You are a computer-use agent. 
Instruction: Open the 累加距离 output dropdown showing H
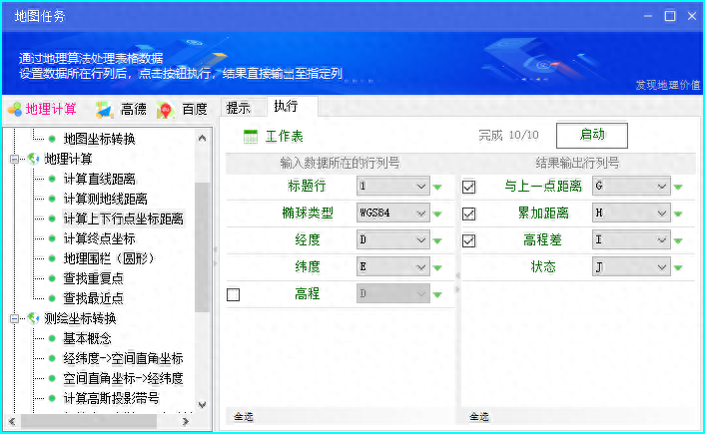[x=631, y=213]
